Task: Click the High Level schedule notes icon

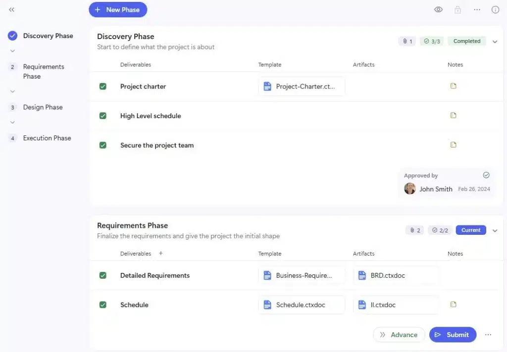Action: (x=453, y=115)
